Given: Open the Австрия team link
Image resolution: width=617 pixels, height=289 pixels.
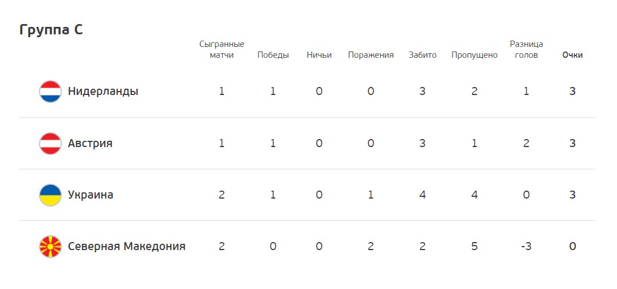Looking at the screenshot, I should click(90, 143).
